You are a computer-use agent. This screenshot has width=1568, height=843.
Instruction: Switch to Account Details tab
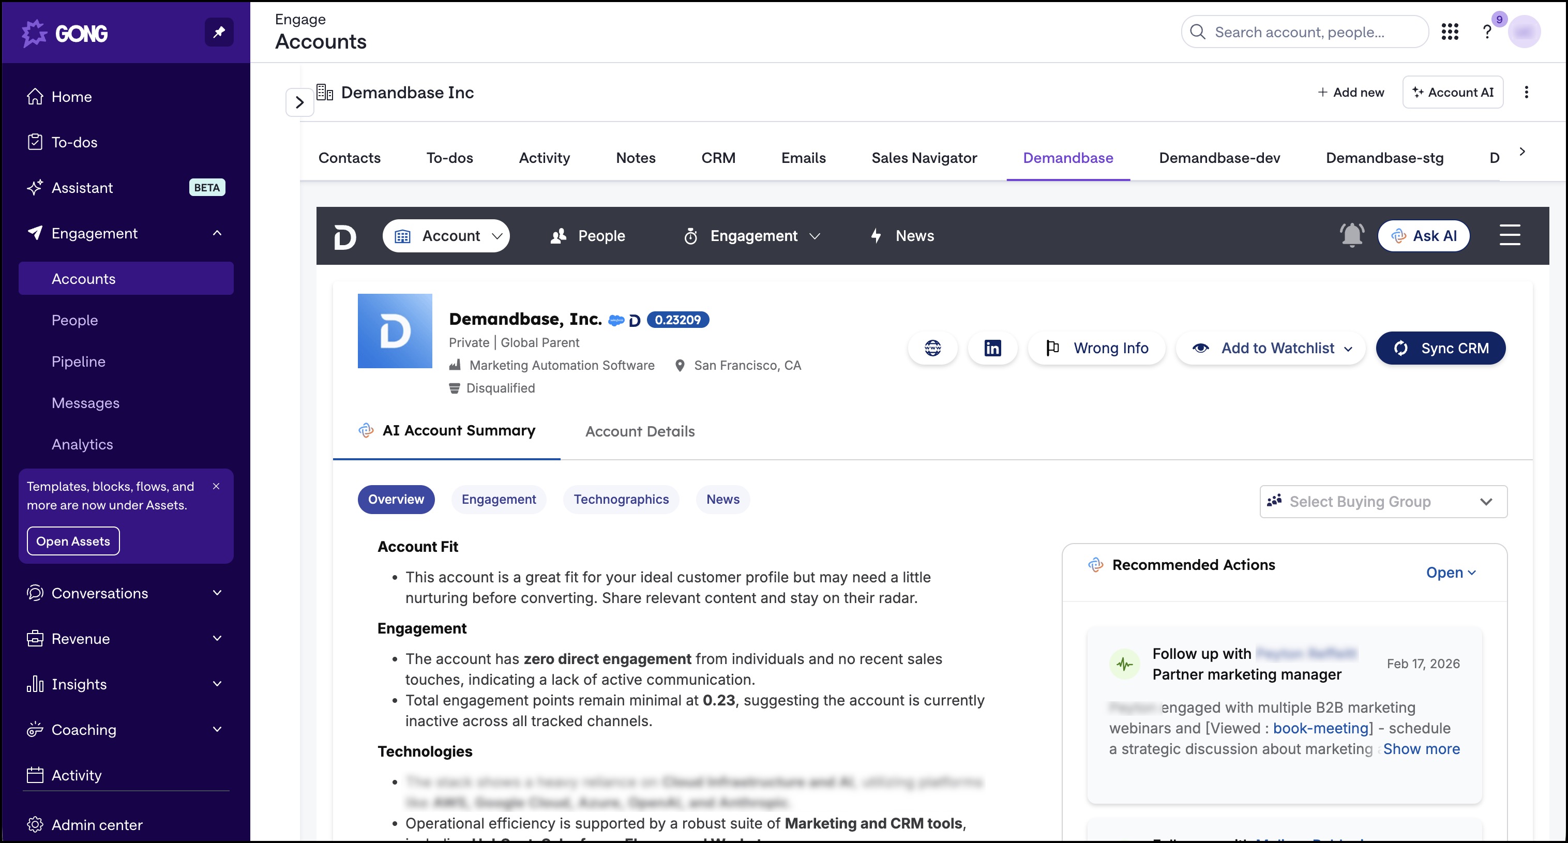click(x=640, y=431)
